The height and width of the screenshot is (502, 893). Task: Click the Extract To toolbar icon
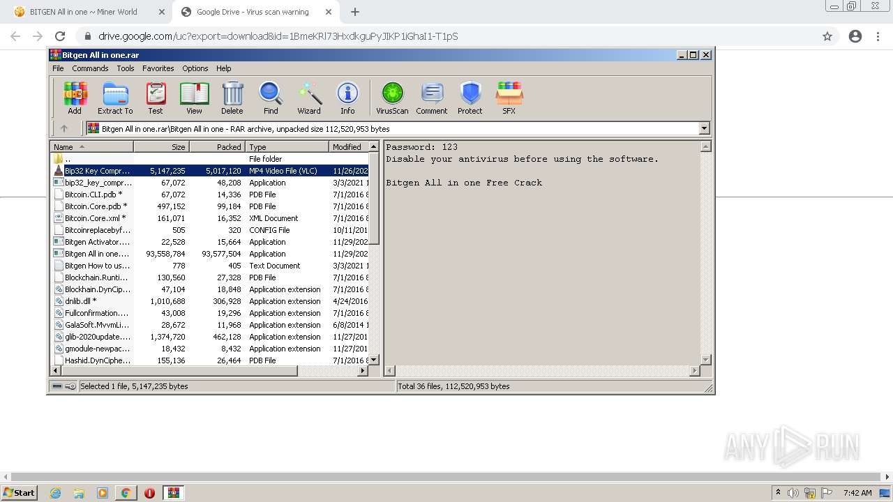click(115, 98)
